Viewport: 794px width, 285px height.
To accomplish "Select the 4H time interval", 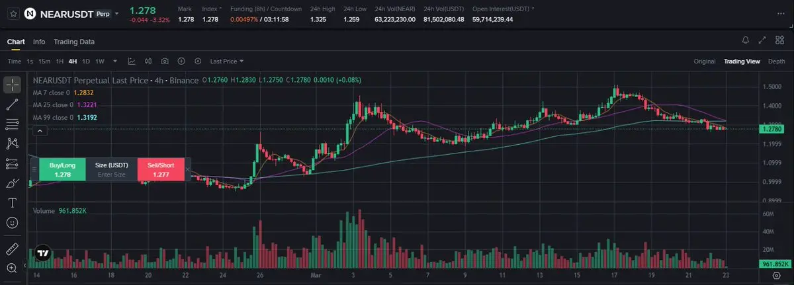I will [73, 61].
